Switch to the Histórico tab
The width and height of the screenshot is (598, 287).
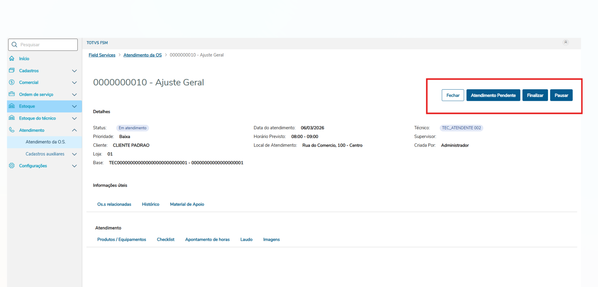click(x=151, y=204)
